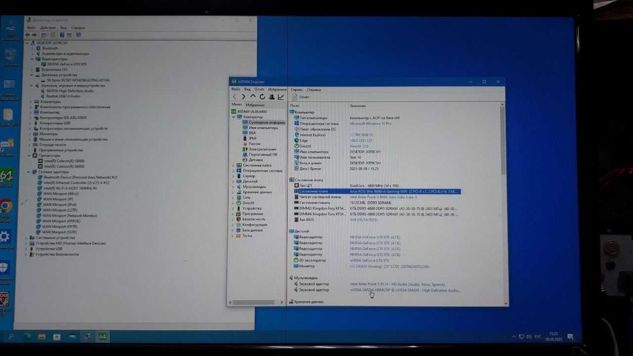This screenshot has height=356, width=633.
Task: Click DirectX 12.0 link value
Action: pyautogui.click(x=358, y=146)
